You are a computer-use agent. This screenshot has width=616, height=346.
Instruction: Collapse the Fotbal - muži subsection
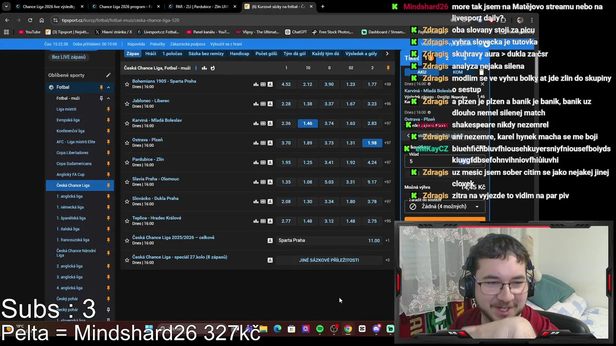point(108,98)
